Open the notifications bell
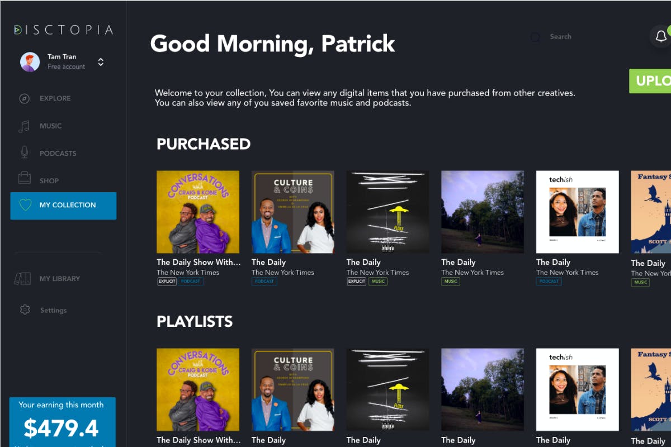671x447 pixels. (x=660, y=36)
